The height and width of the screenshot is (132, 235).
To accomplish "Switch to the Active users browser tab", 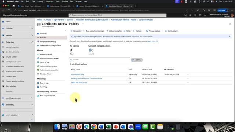I will point(60,6).
